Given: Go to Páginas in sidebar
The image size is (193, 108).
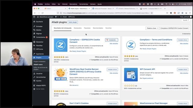Looking at the screenshot, I should [39, 34].
